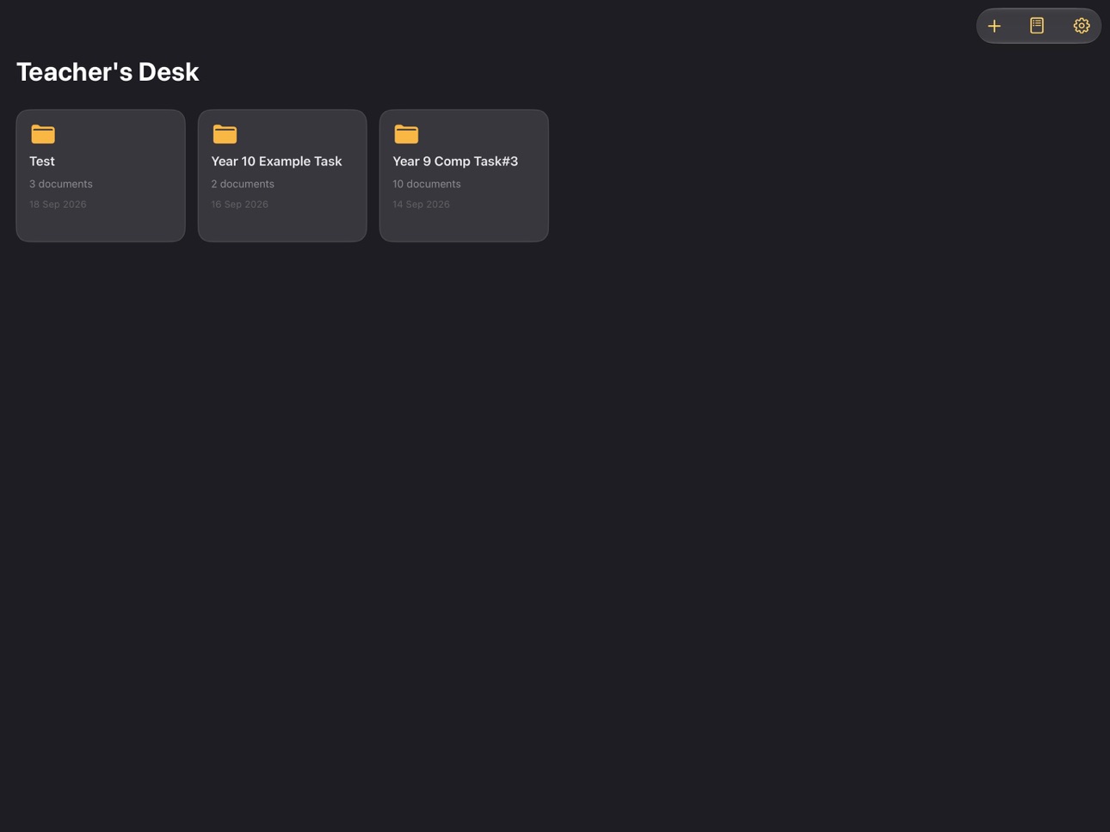Click the '2 documents' count text
This screenshot has width=1110, height=832.
(x=243, y=184)
